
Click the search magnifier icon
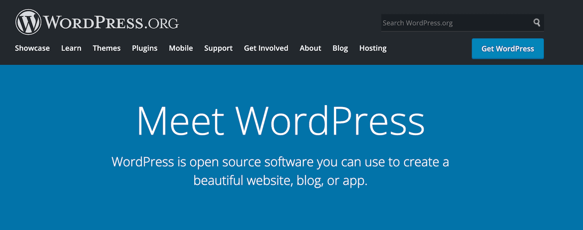[537, 23]
